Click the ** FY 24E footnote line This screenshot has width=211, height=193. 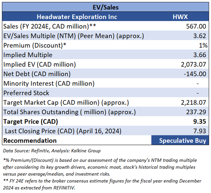102,181
